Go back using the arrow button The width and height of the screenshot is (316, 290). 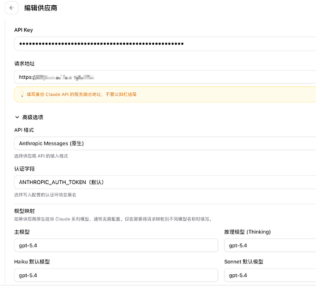[12, 8]
